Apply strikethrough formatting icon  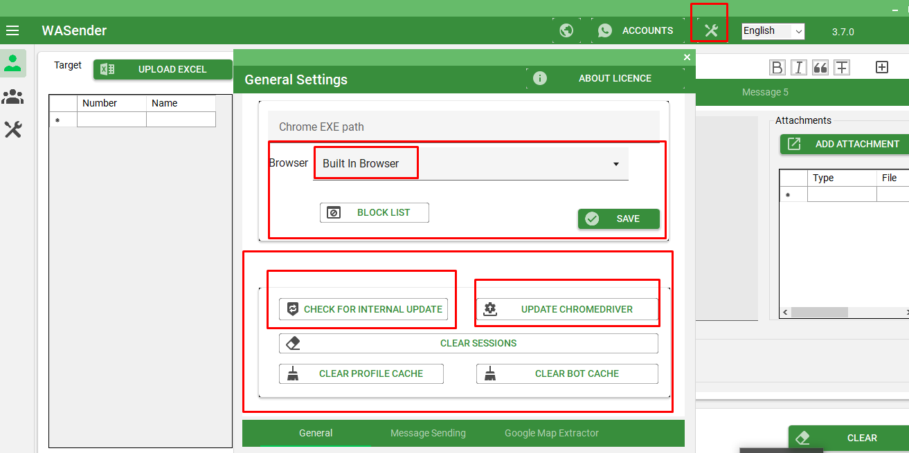point(842,67)
